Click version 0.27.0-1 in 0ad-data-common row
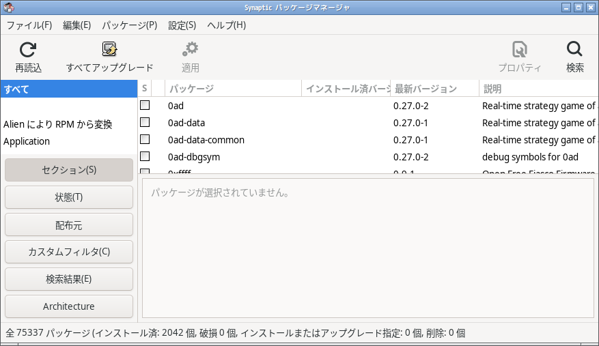 coord(410,140)
